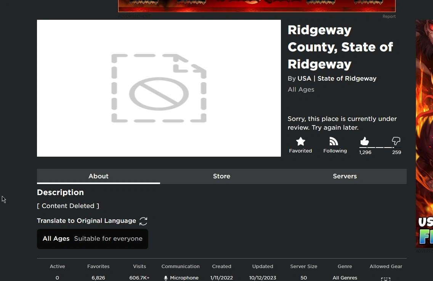Click the Favorited star icon
The height and width of the screenshot is (281, 433).
tap(300, 141)
